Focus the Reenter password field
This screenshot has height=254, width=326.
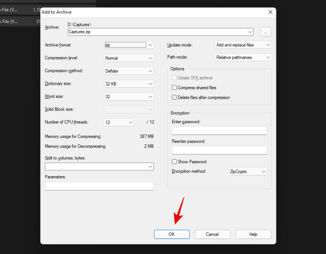click(x=219, y=150)
